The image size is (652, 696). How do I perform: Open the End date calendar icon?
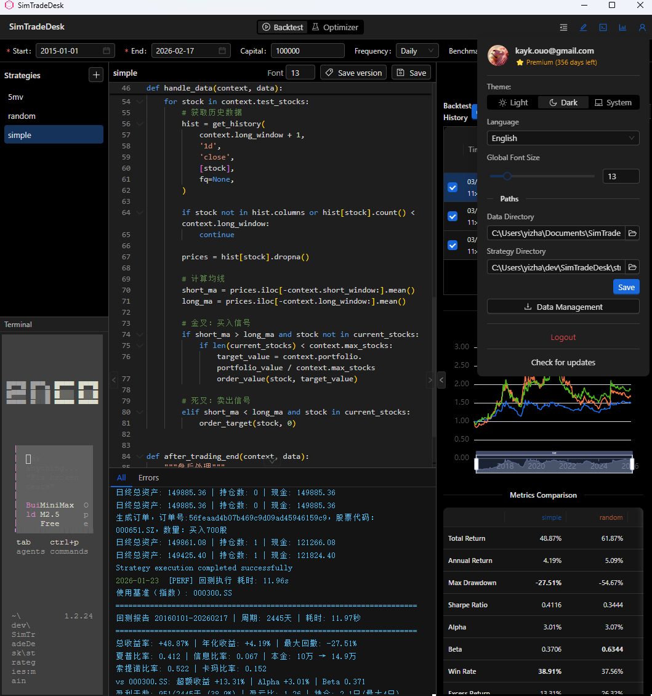pos(222,51)
